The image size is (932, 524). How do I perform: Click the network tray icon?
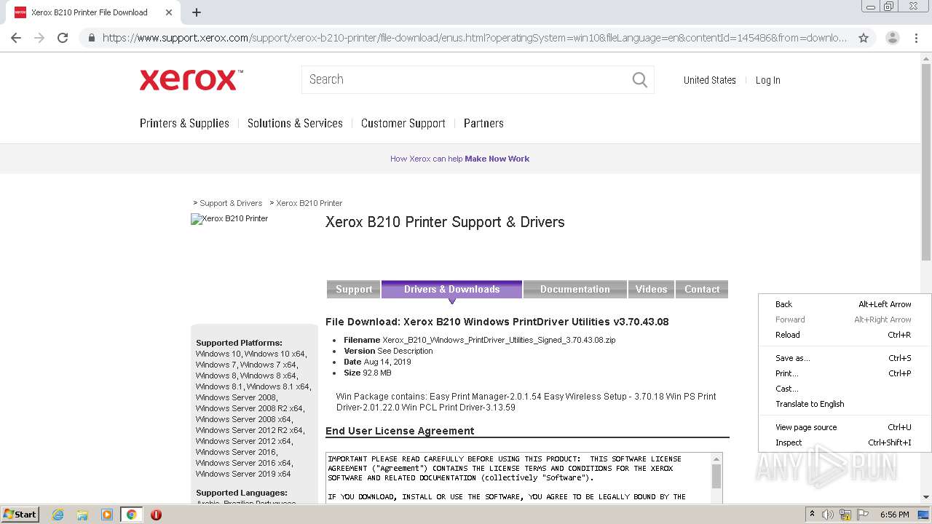pyautogui.click(x=845, y=515)
